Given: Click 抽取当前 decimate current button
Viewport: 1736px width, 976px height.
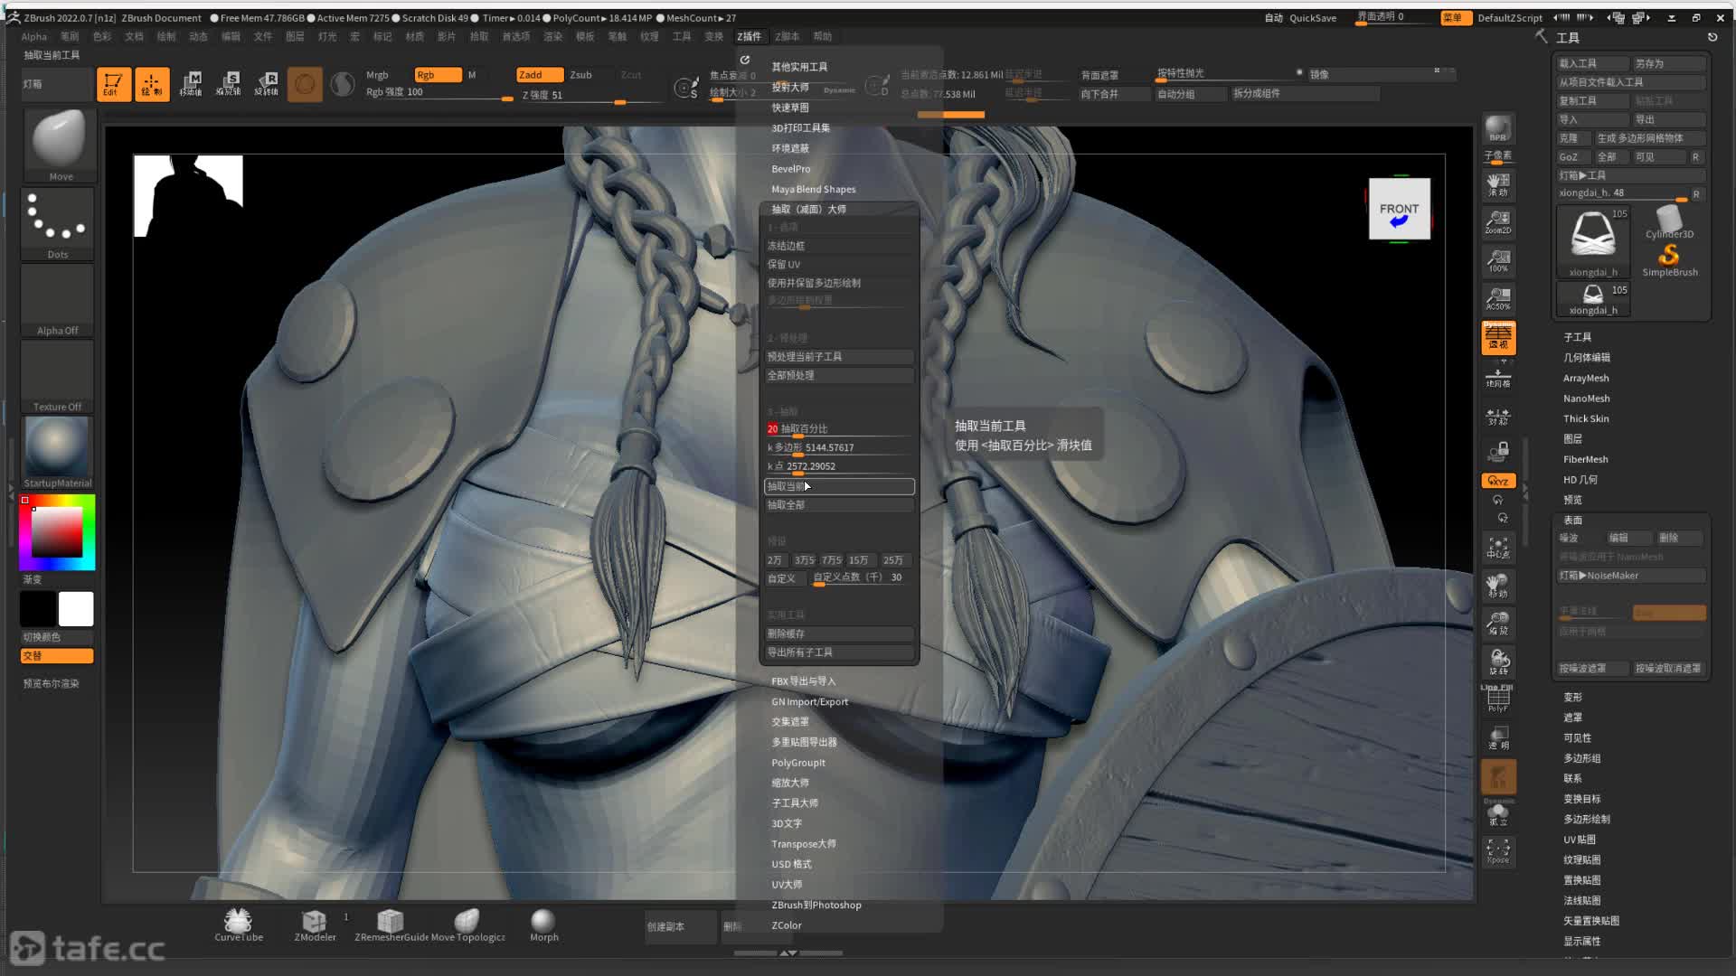Looking at the screenshot, I should tap(839, 486).
